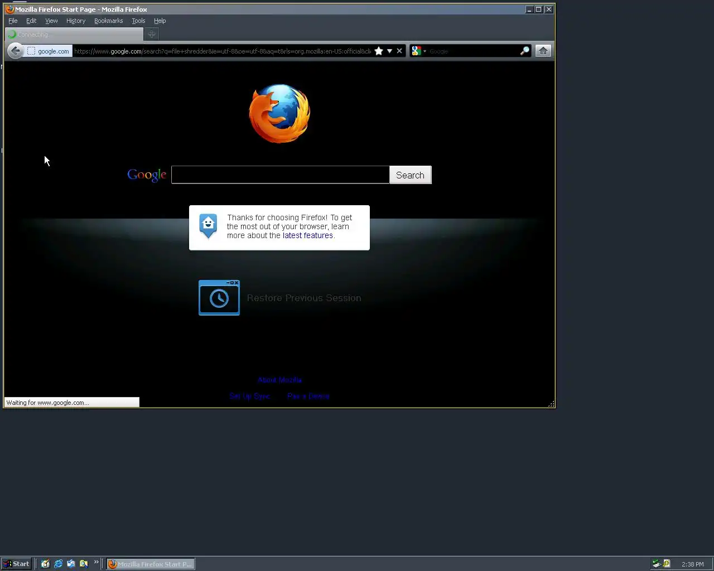Open the search engine selector dropdown
Viewport: 714px width, 571px height.
coord(419,51)
